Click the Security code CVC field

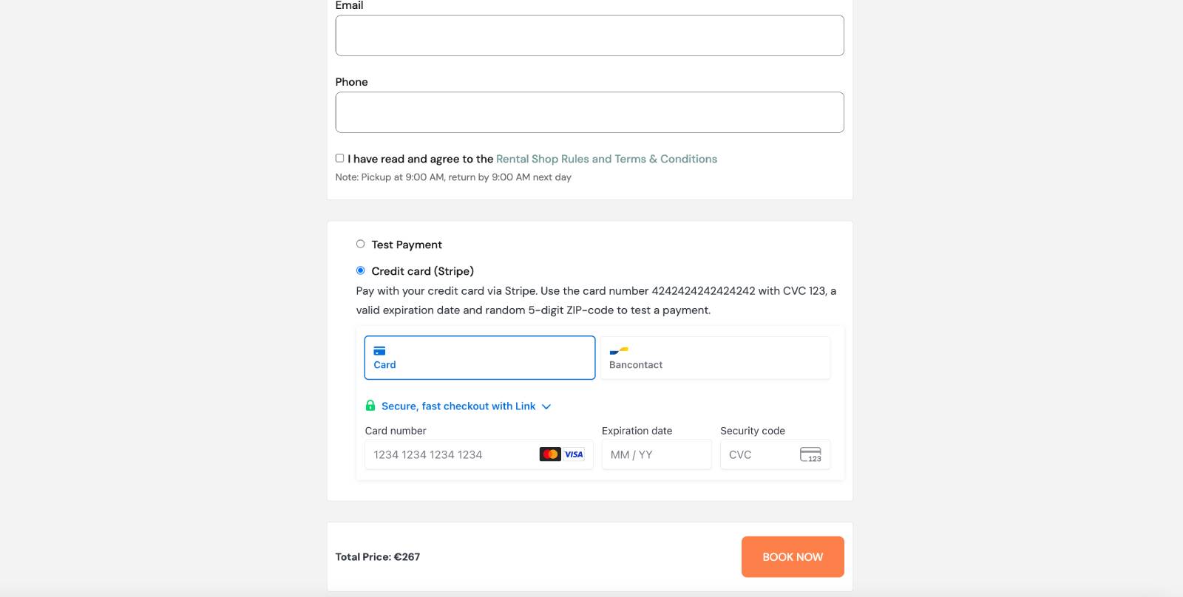pyautogui.click(x=758, y=454)
